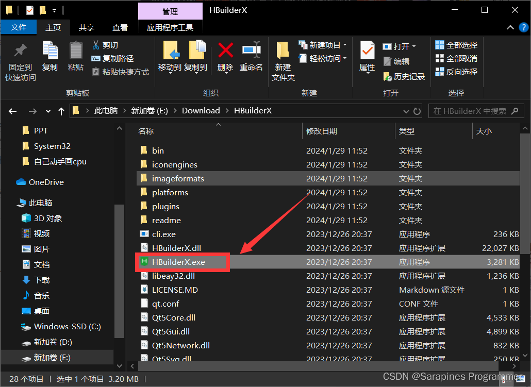Delete the file with the red X icon
The height and width of the screenshot is (387, 531).
tap(225, 57)
